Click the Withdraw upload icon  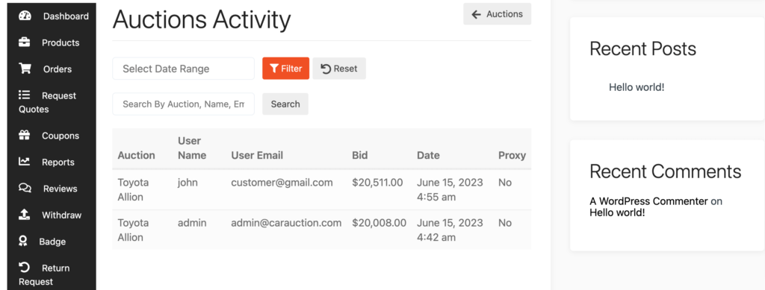click(25, 215)
